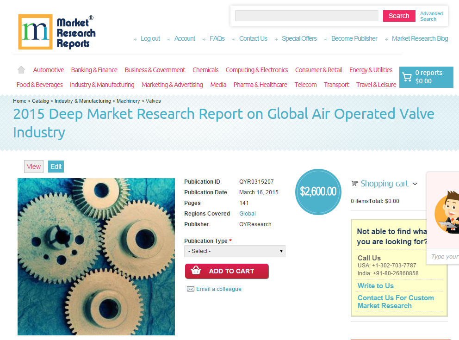Select a Publication Type from the dropdown
The width and height of the screenshot is (459, 340).
click(x=235, y=251)
